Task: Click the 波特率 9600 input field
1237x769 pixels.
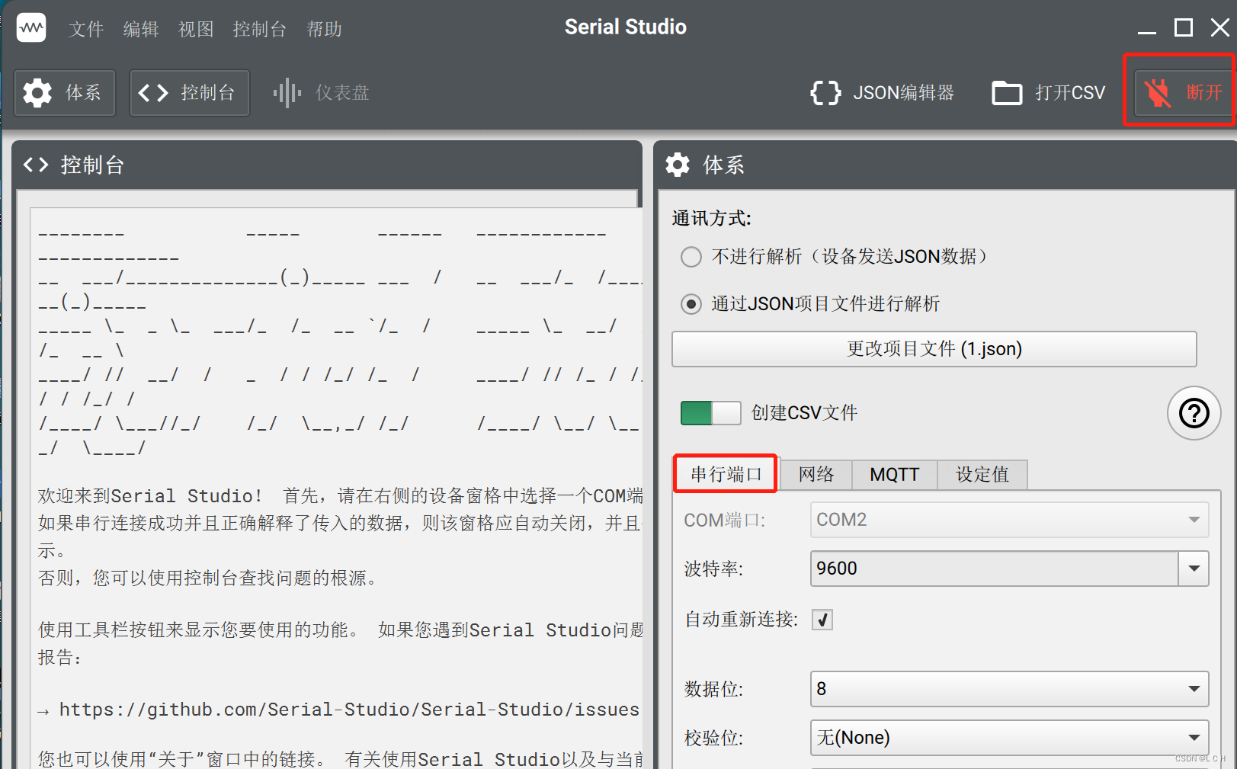Action: coord(994,569)
